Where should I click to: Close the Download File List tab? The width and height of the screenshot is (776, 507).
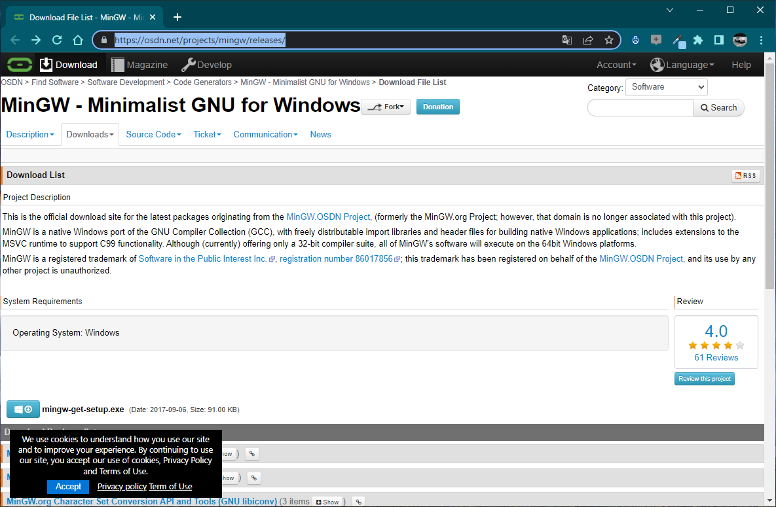153,17
